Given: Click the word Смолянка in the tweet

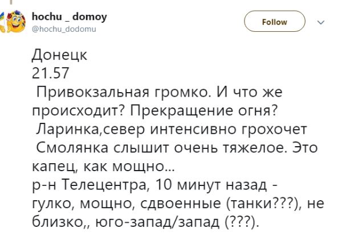Looking at the screenshot, I should 72,147.
